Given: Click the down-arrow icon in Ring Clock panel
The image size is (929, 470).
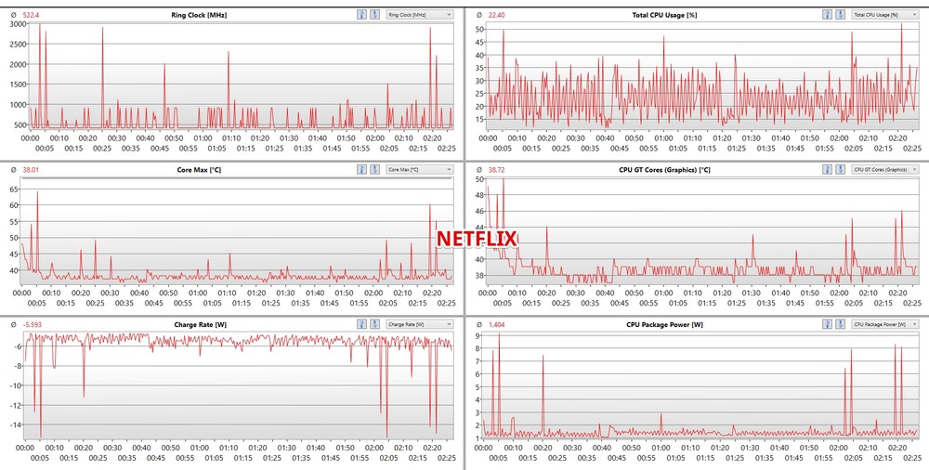Looking at the screenshot, I should point(374,15).
